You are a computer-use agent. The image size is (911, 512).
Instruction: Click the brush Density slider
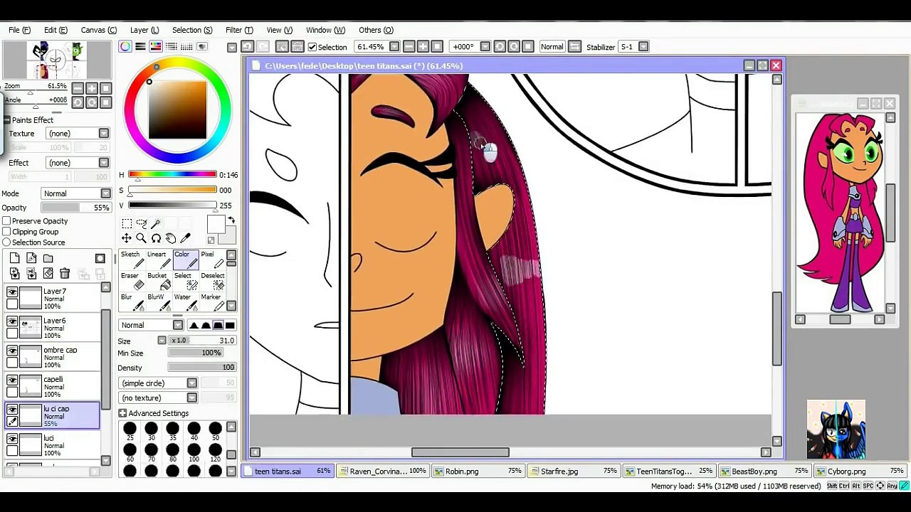(202, 368)
